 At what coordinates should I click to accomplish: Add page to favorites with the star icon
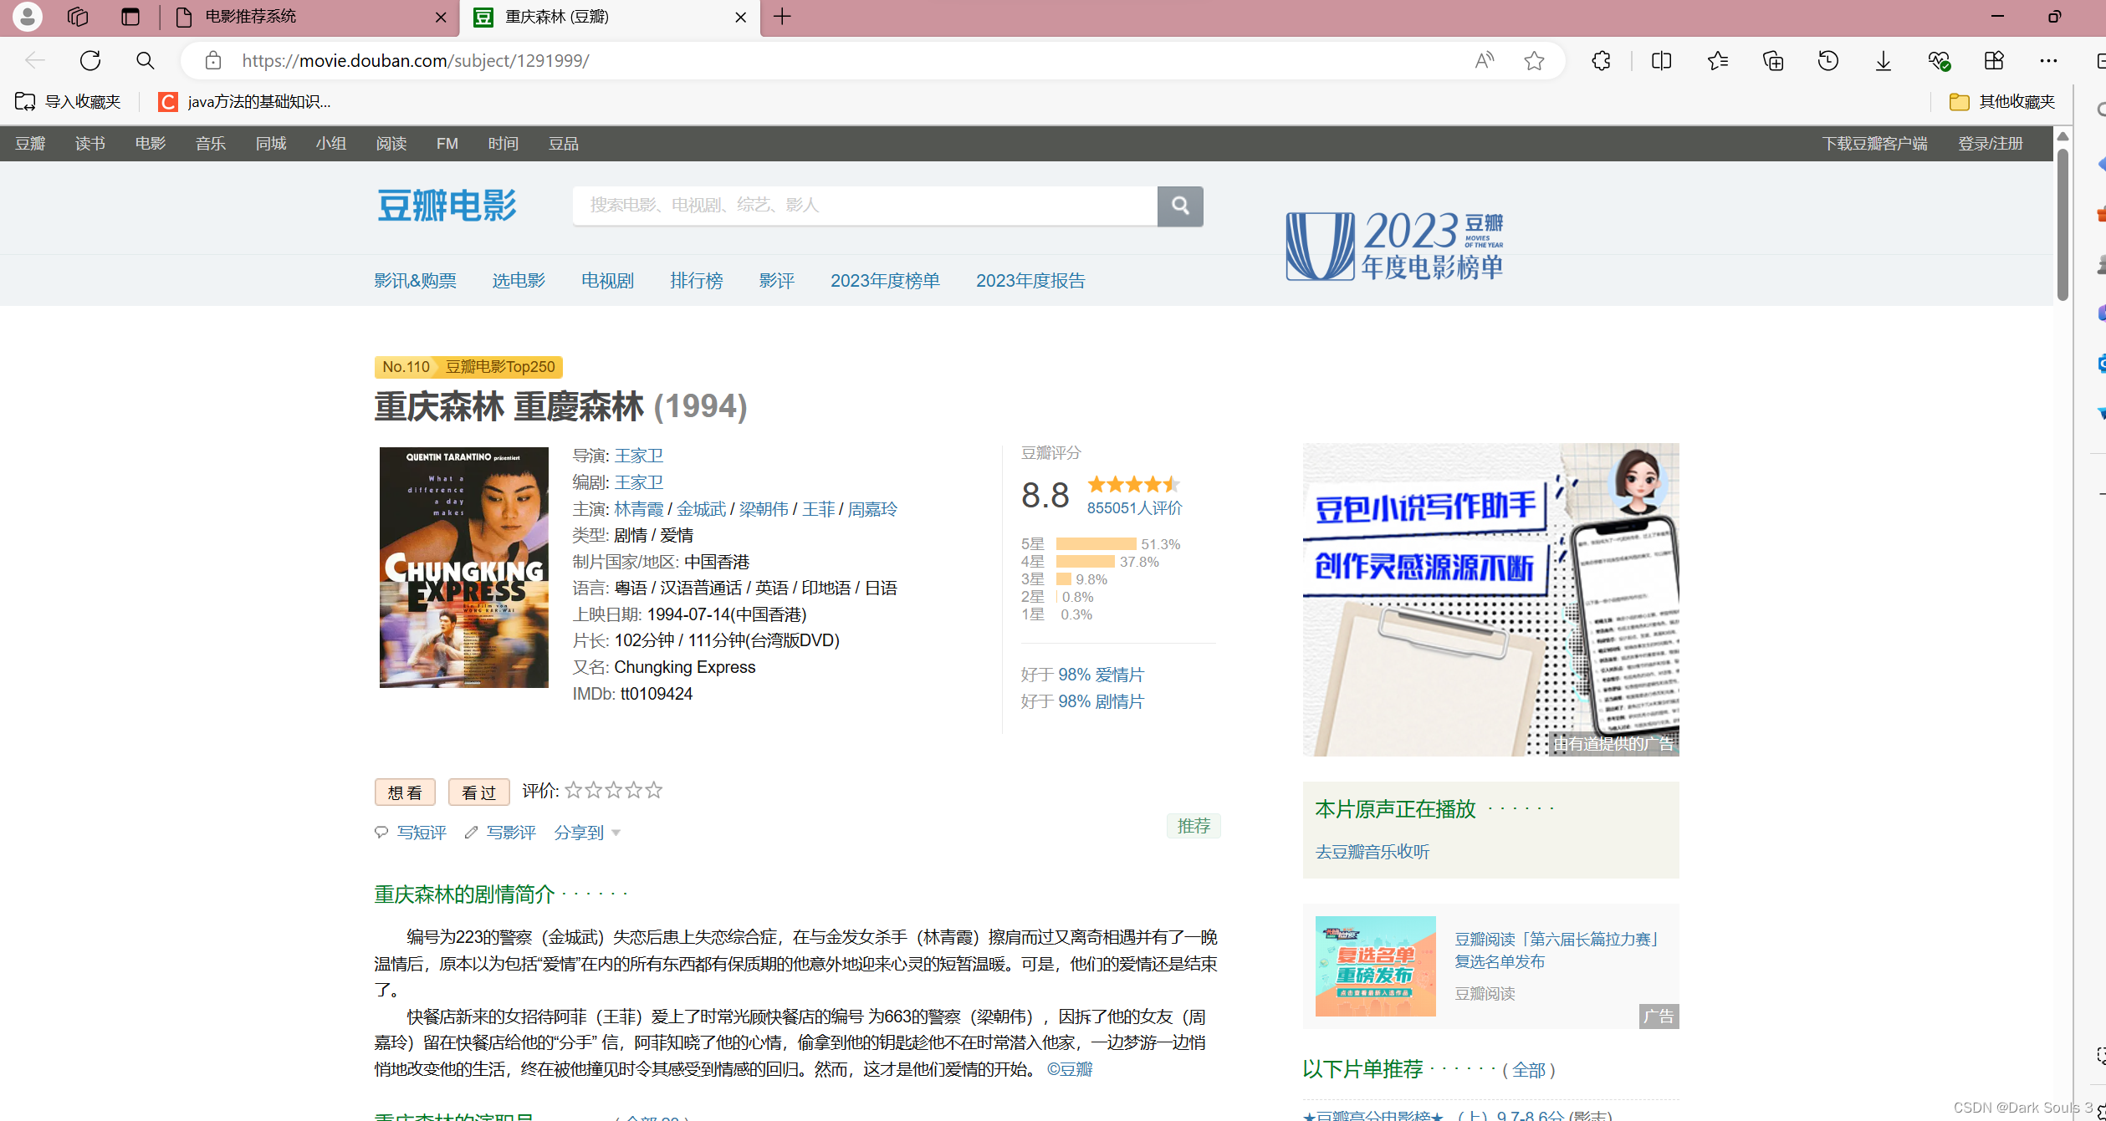coord(1533,60)
